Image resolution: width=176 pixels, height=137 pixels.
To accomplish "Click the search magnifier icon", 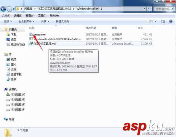I will 173,9.
